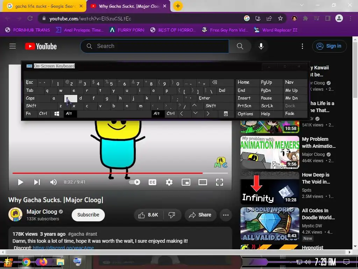
Task: Toggle Caps lock on On-Screen Keyboard
Action: point(37,98)
